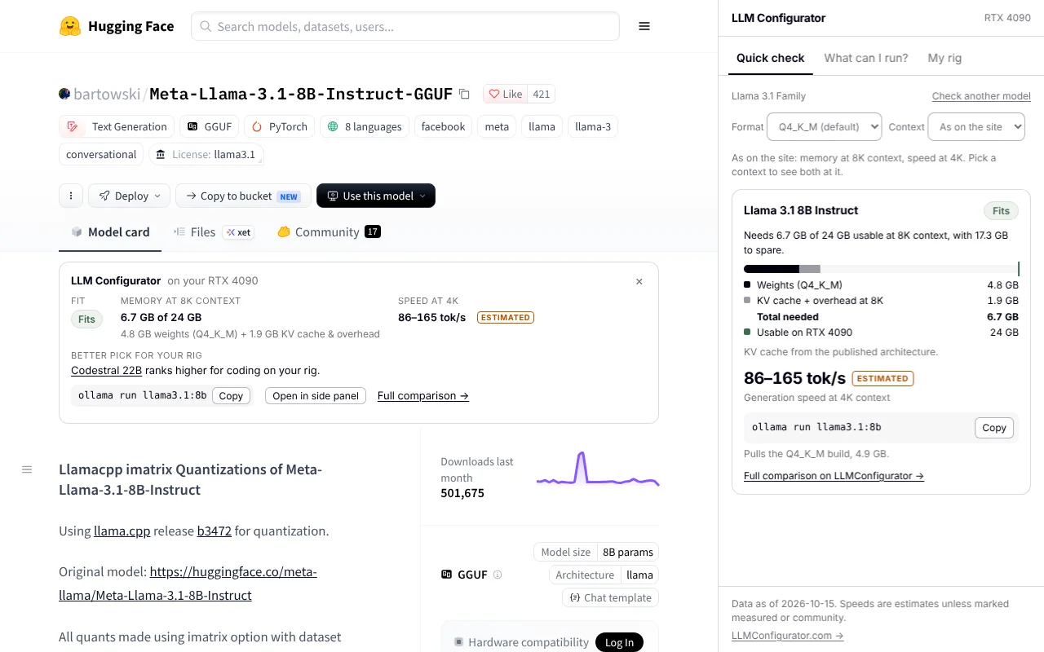This screenshot has height=652, width=1044.
Task: Close the LLM Configurator card
Action: (639, 281)
